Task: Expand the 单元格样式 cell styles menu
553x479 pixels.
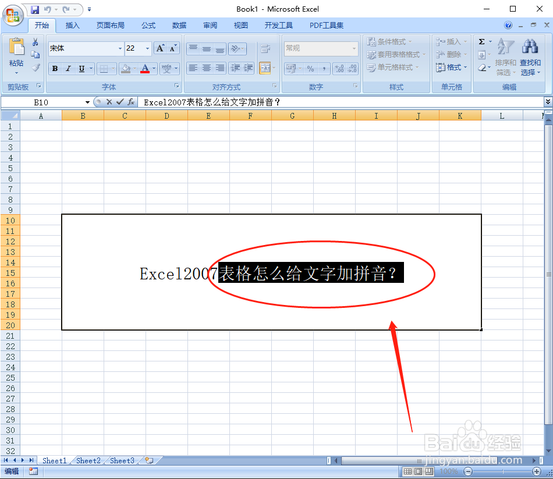Action: tap(392, 68)
